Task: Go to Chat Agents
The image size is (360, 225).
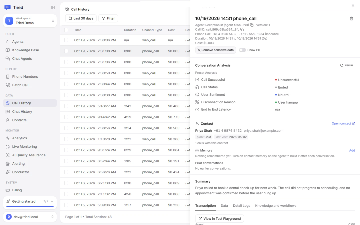Action: (x=30, y=58)
